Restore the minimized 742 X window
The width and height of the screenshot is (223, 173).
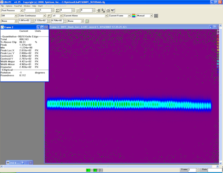(22, 163)
